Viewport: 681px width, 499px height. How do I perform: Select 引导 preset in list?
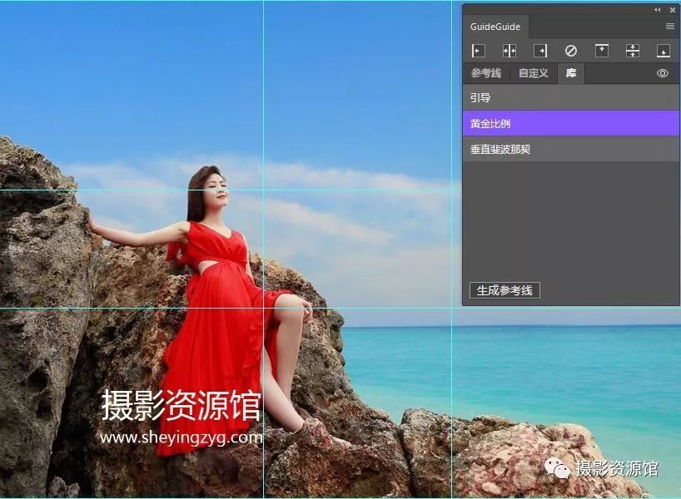[x=570, y=97]
